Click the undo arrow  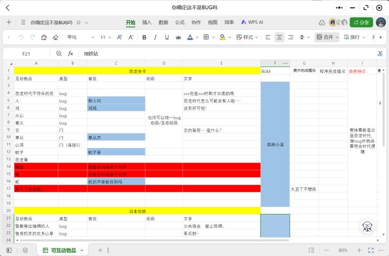(x=21, y=37)
